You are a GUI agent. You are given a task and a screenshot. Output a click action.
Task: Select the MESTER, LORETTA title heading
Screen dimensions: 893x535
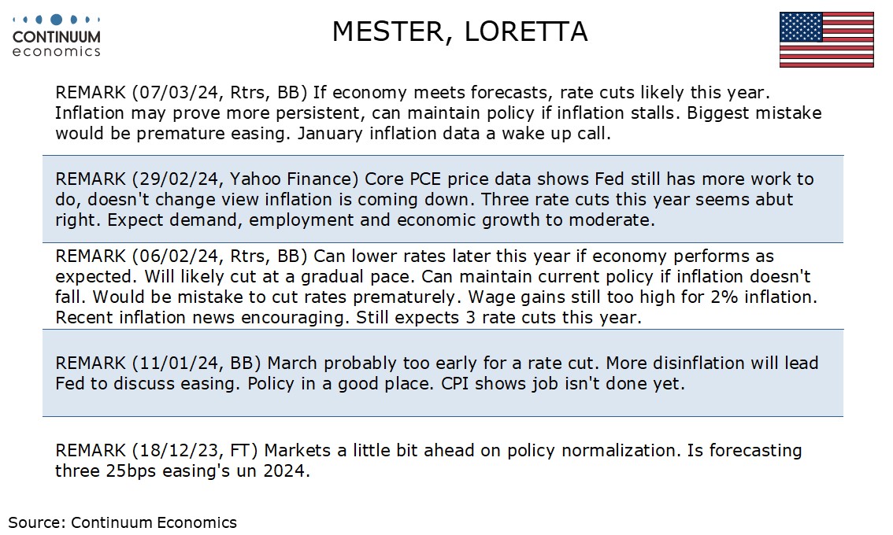click(460, 31)
